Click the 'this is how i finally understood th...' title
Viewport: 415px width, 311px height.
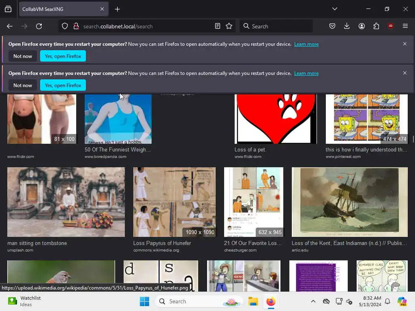(366, 150)
